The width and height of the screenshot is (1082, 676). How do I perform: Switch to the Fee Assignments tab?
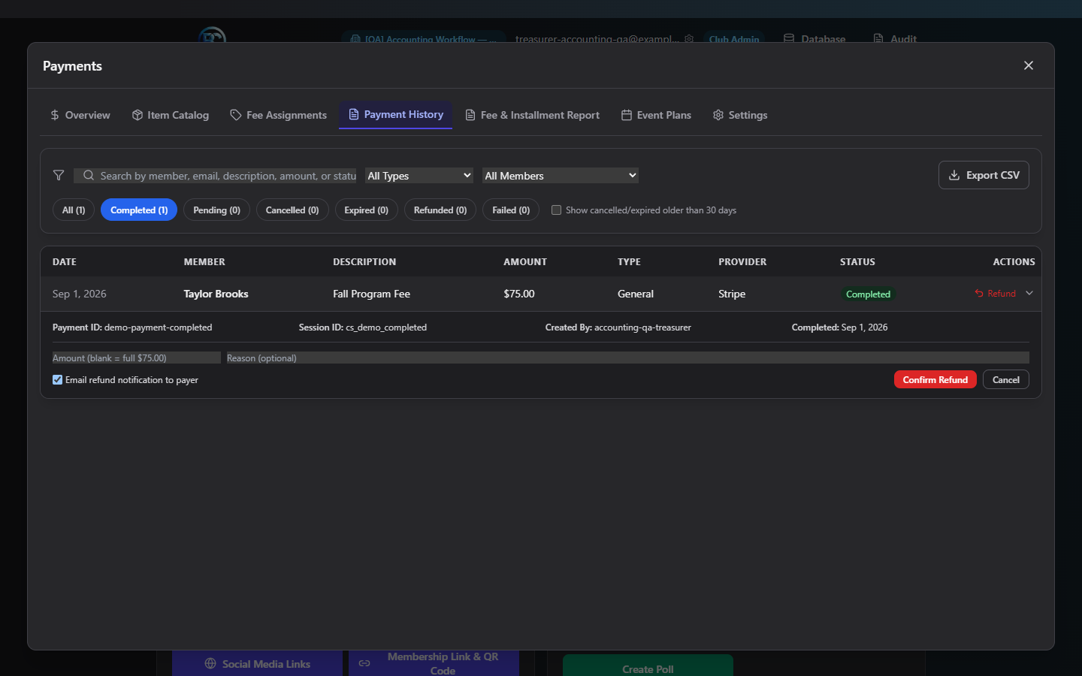coord(279,115)
